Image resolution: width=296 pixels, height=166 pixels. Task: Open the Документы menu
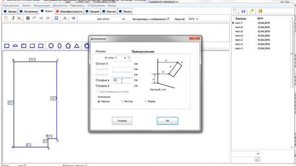point(60,6)
